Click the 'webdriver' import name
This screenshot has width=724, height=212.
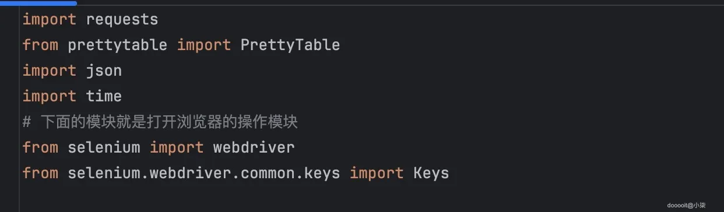tap(254, 147)
